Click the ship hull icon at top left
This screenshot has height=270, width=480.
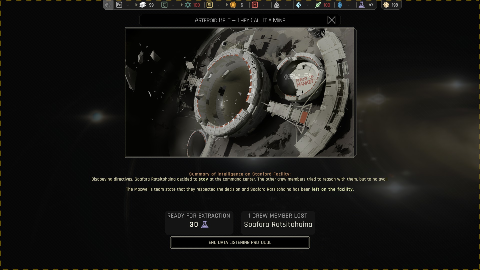(x=108, y=5)
